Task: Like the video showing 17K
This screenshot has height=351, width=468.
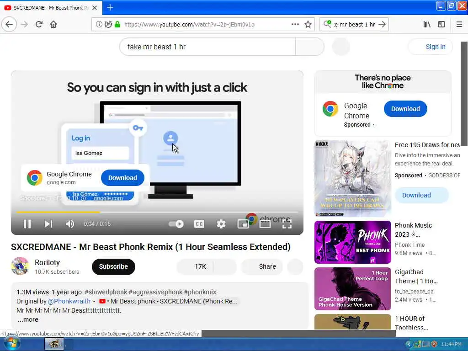Action: (x=195, y=266)
